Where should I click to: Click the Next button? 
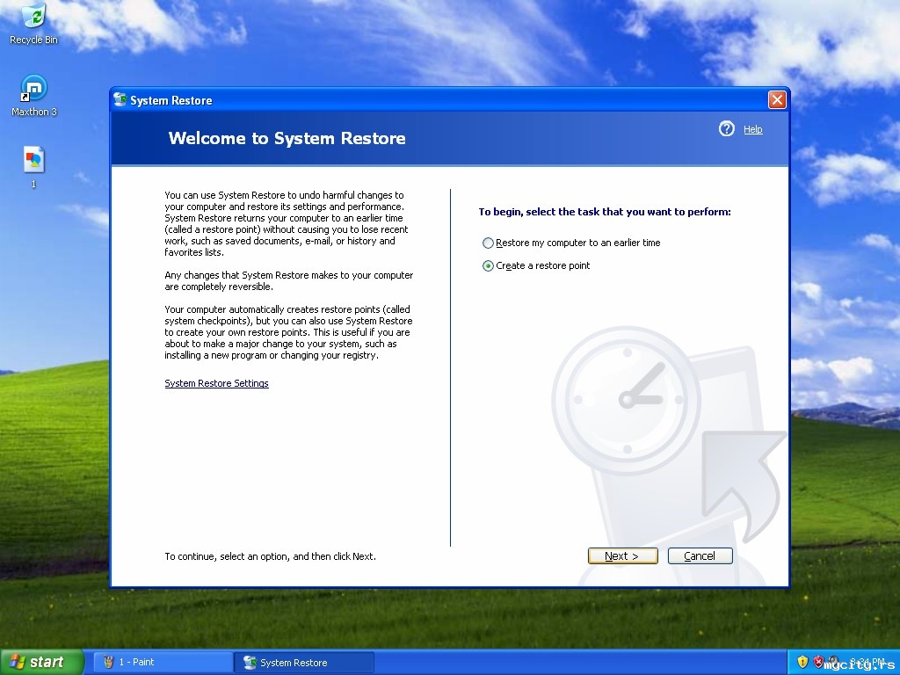(623, 555)
